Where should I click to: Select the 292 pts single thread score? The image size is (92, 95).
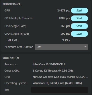point(65,34)
